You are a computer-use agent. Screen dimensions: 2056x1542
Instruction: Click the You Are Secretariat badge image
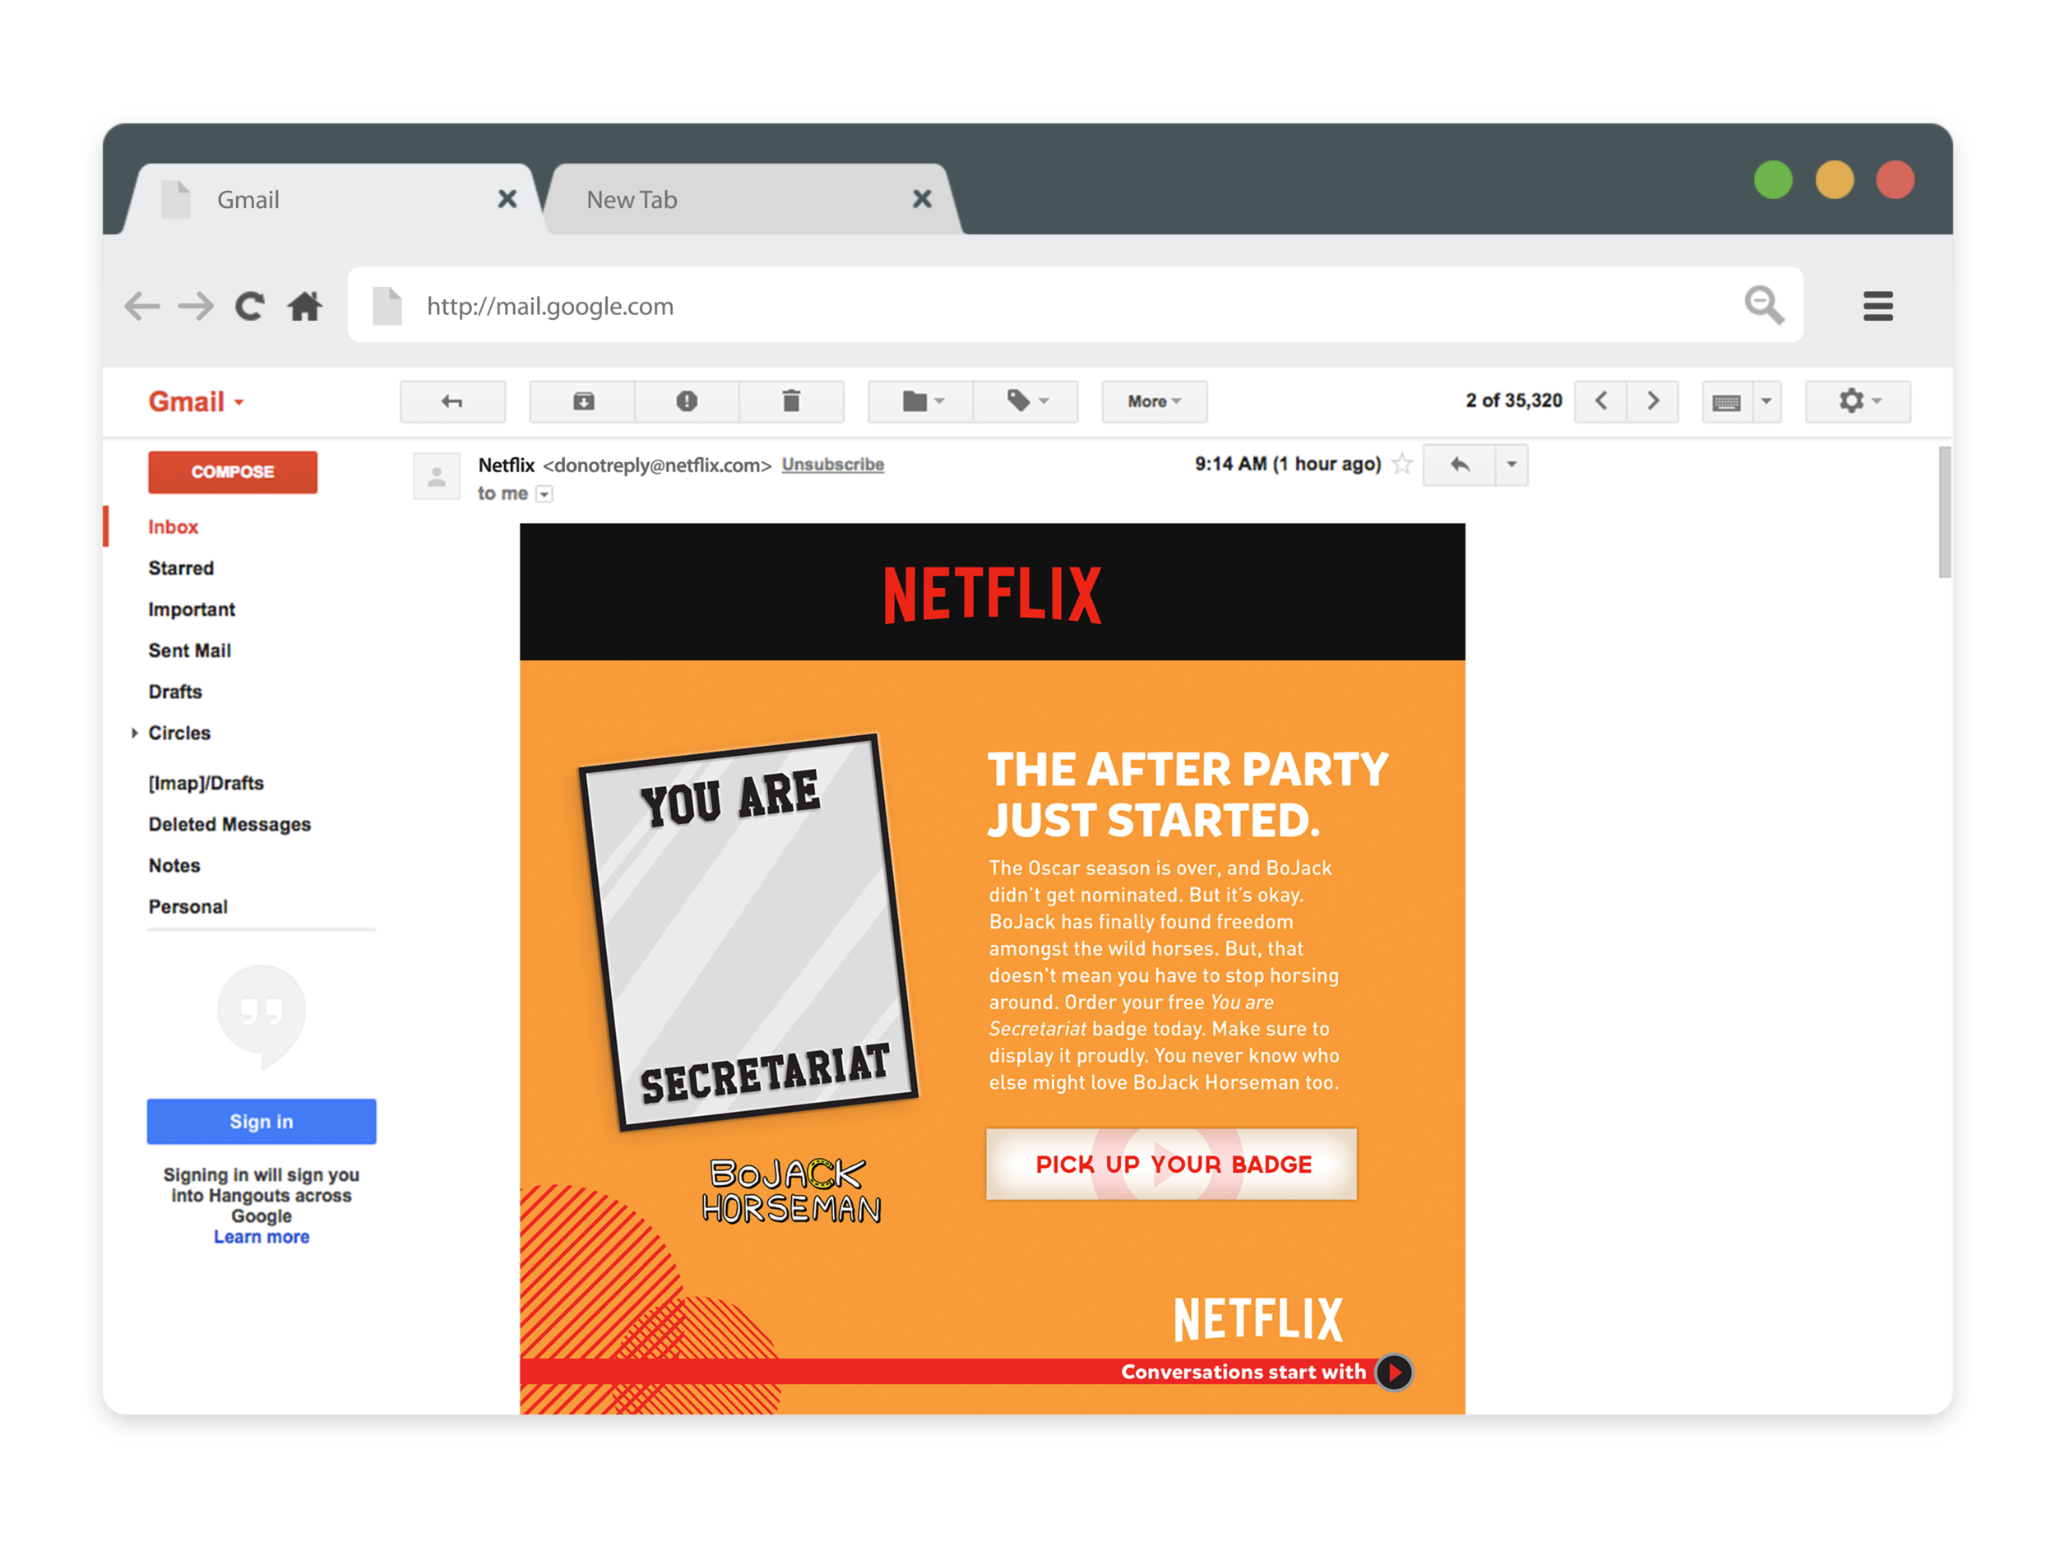tap(749, 933)
